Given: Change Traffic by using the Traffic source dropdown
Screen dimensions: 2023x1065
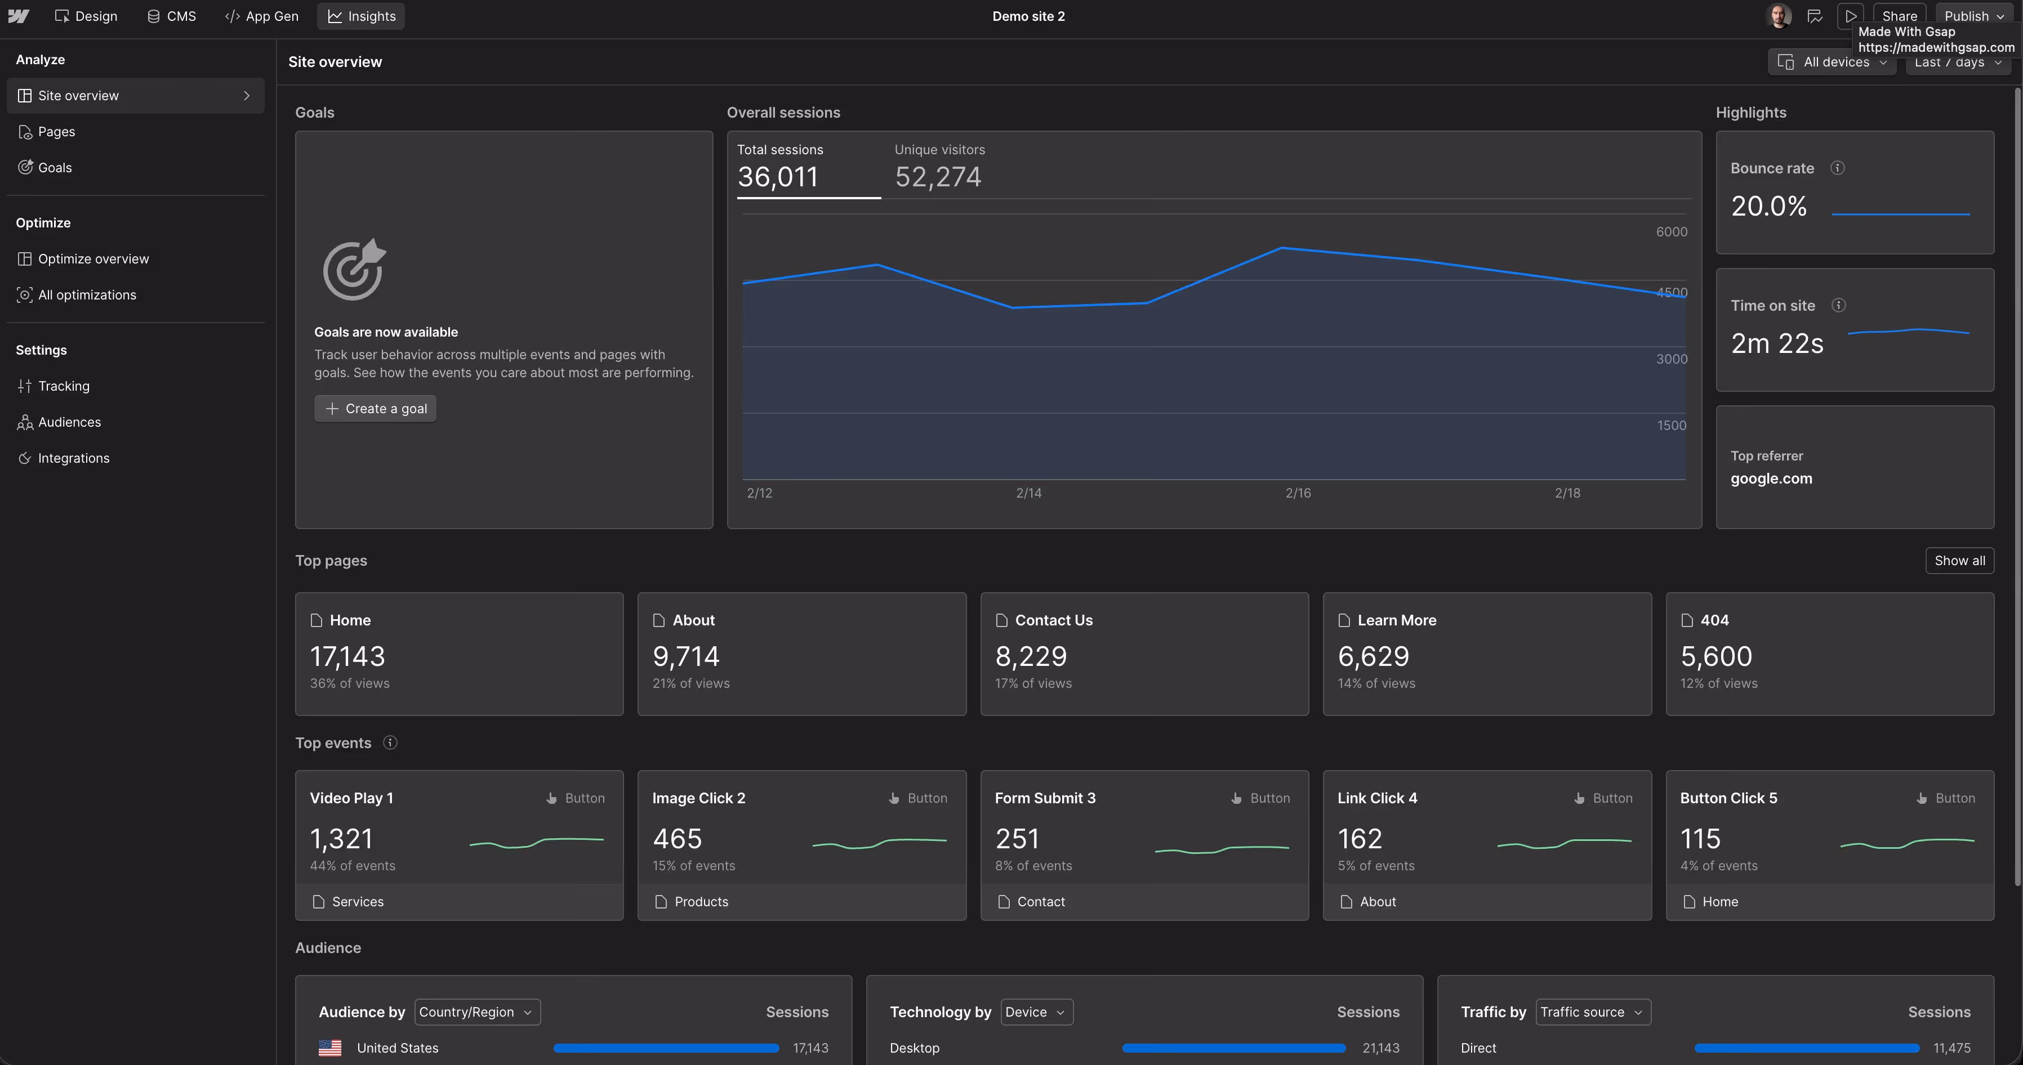Looking at the screenshot, I should (1593, 1012).
